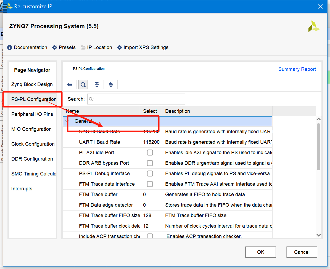Select the FTM Trace data interface row name

pos(107,184)
